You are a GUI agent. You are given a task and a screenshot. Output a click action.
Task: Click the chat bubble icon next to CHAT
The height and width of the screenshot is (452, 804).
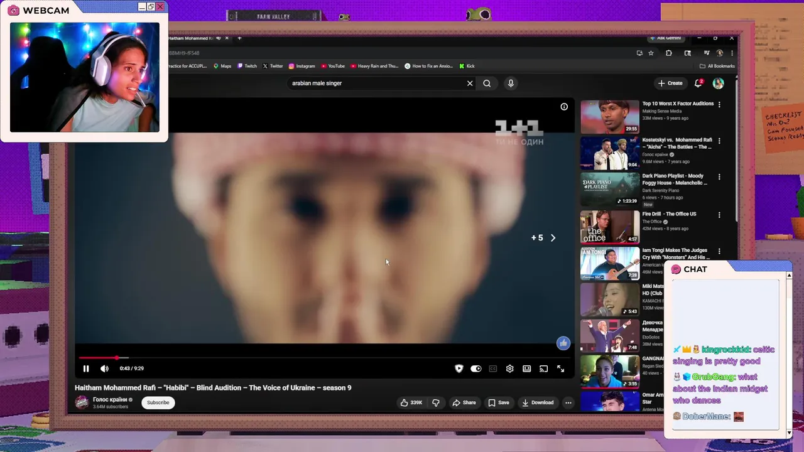tap(676, 269)
